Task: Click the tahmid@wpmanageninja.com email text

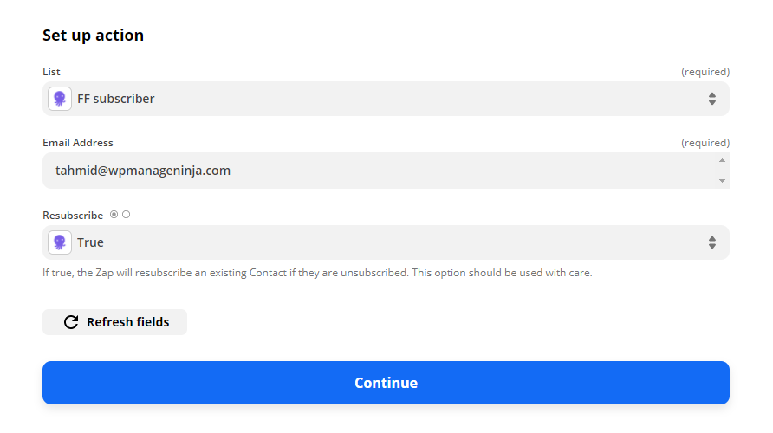Action: coord(143,171)
